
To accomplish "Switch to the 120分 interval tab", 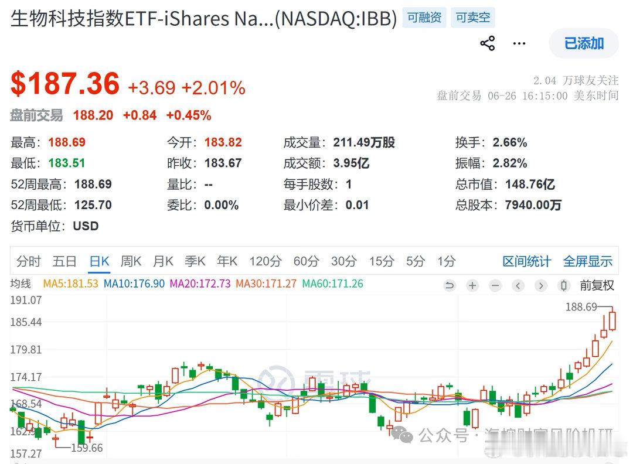I will [x=266, y=261].
